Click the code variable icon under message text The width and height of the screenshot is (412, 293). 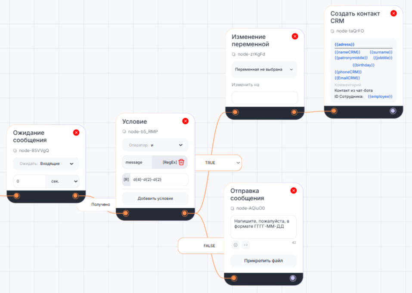click(246, 245)
